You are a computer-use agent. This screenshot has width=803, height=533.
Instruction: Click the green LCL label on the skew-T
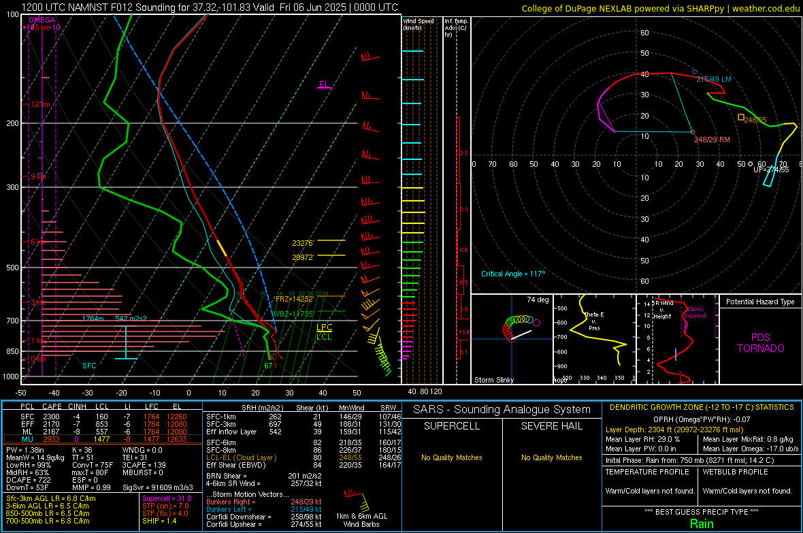coord(324,337)
